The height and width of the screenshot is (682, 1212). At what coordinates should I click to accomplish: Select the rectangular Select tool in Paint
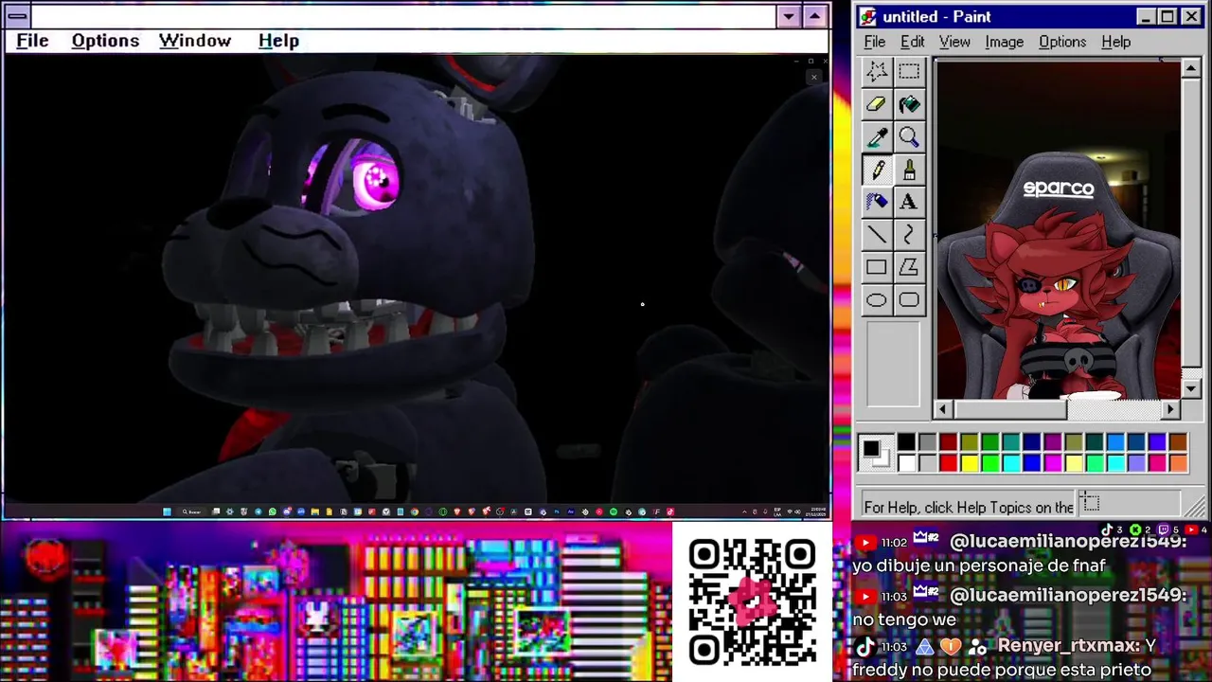pyautogui.click(x=909, y=72)
